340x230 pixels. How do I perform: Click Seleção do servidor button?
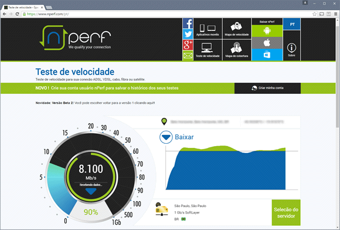click(286, 212)
